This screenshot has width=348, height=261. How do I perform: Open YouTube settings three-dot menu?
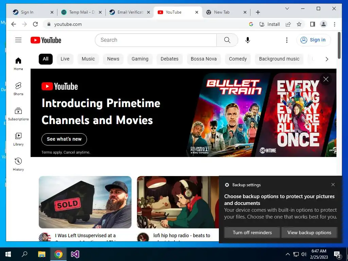pyautogui.click(x=287, y=40)
